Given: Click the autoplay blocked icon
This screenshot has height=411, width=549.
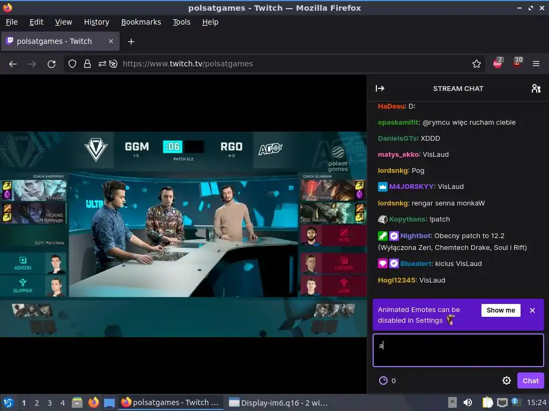Looking at the screenshot, I should tap(113, 64).
